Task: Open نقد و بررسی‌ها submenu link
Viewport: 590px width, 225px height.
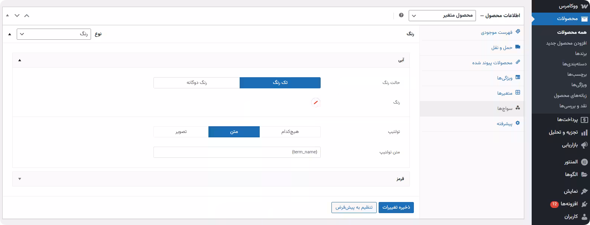Action: coord(573,106)
